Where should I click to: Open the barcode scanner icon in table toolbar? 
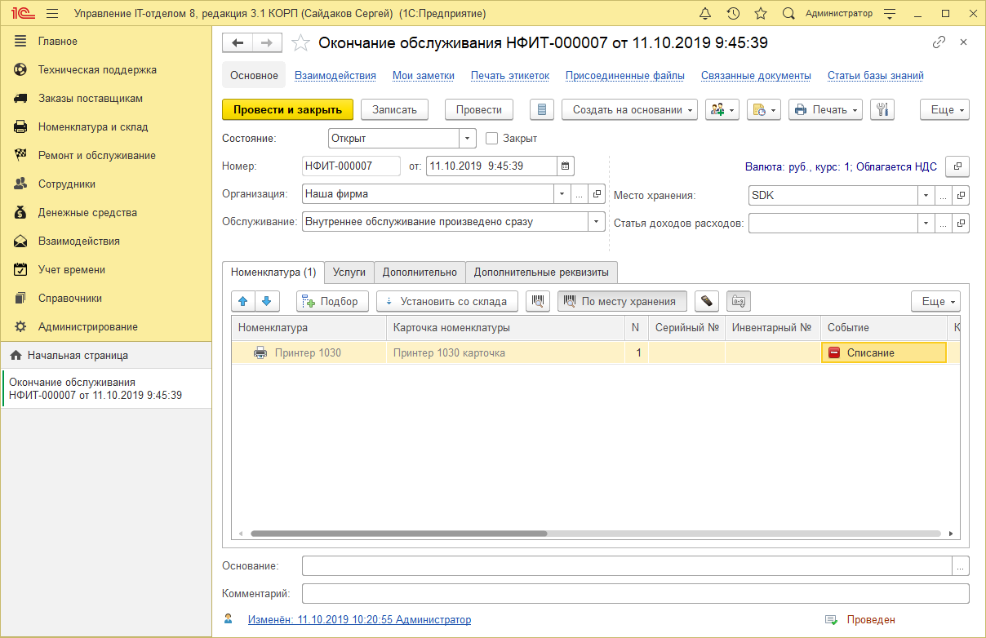(x=537, y=301)
